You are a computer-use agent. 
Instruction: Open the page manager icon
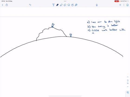127,5
